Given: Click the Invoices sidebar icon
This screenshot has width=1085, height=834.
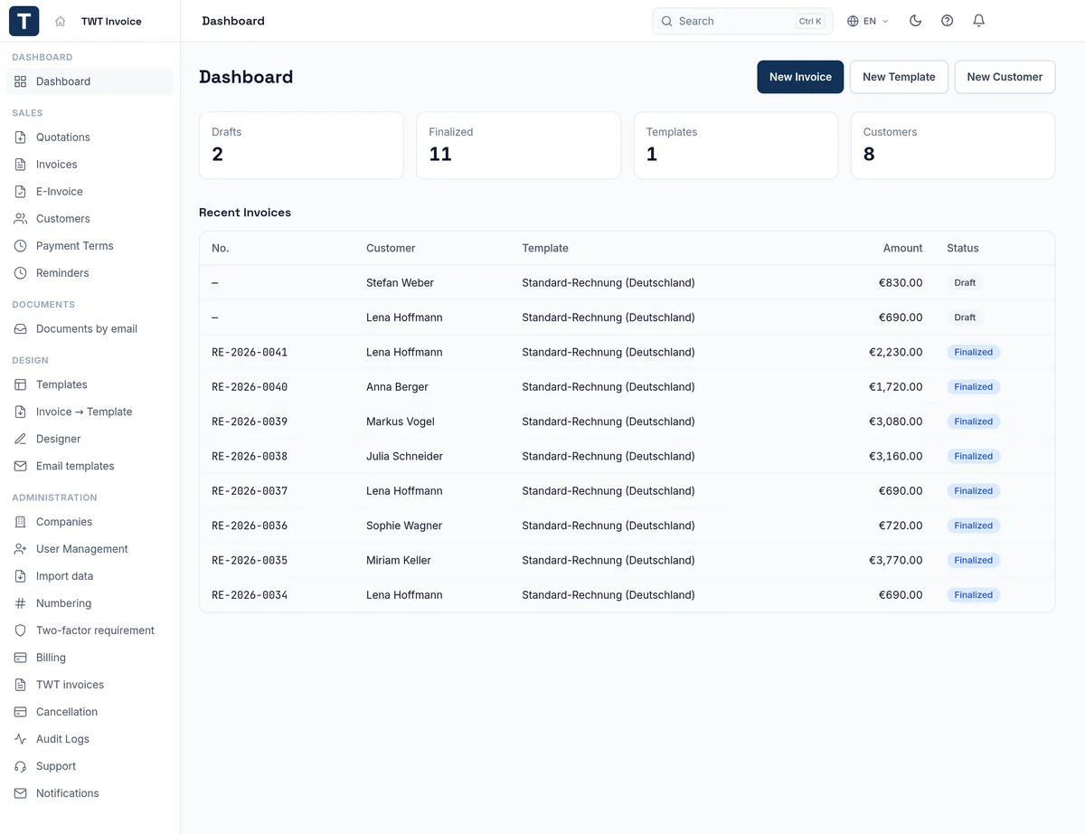Looking at the screenshot, I should tap(21, 165).
